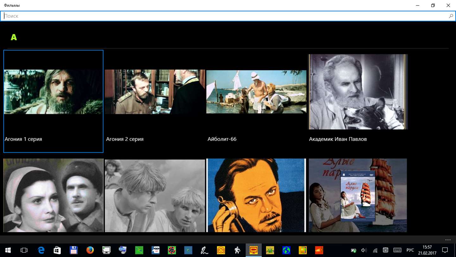The height and width of the screenshot is (257, 456).
Task: Click the globe taskbar icon
Action: pyautogui.click(x=286, y=250)
